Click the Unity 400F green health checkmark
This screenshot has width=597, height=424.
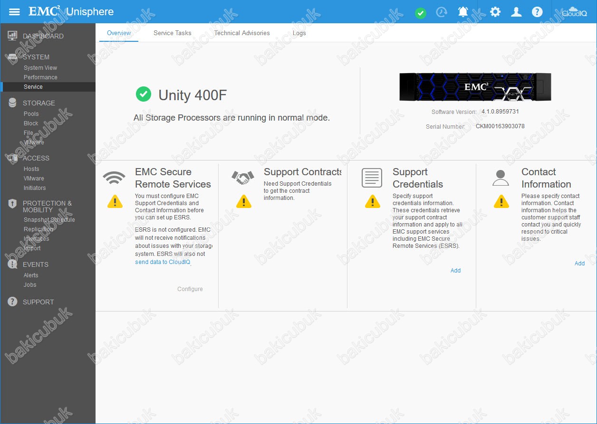coord(143,94)
